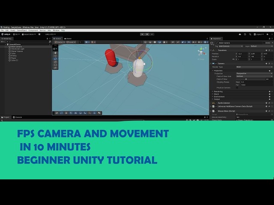Image resolution: width=274 pixels, height=205 pixels.
Task: Toggle 2D view mode in Scene toolbar
Action: (x=173, y=42)
